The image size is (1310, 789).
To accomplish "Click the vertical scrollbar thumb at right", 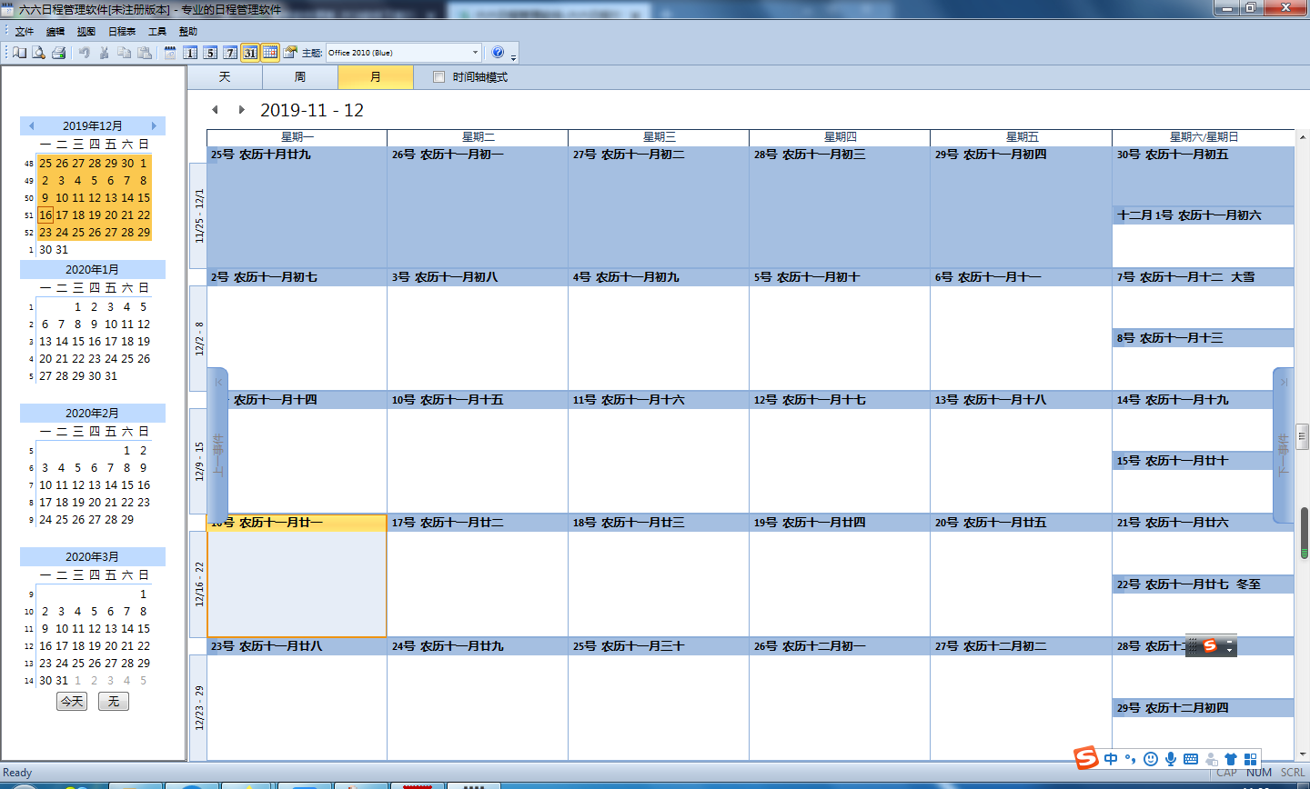I will tap(1305, 532).
